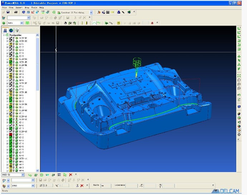Click the green toolpath strategy icon beside dropdown

(x=53, y=12)
